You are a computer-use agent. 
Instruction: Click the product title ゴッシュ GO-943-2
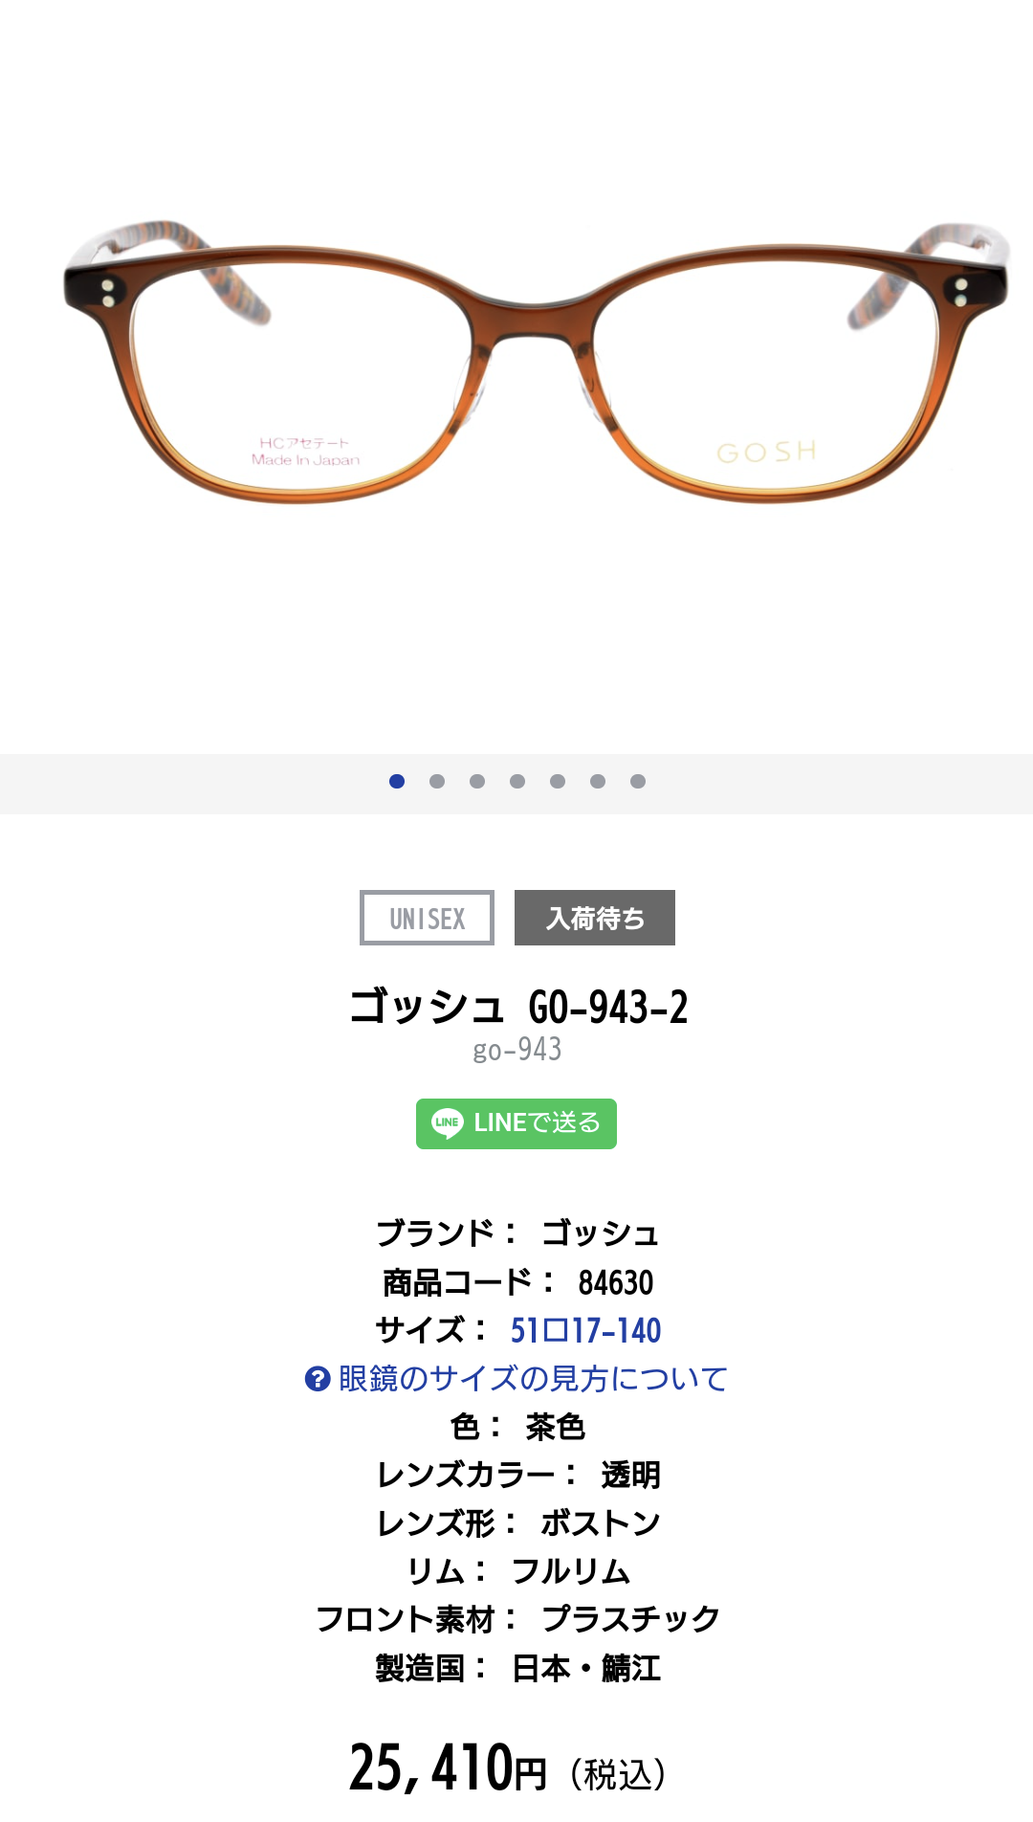518,1007
